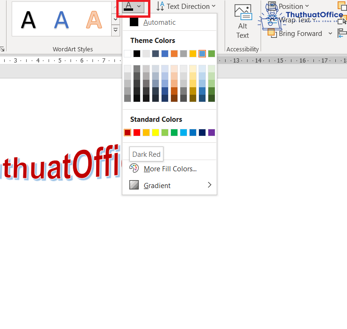Open More Fill Colors dialog

tap(170, 169)
